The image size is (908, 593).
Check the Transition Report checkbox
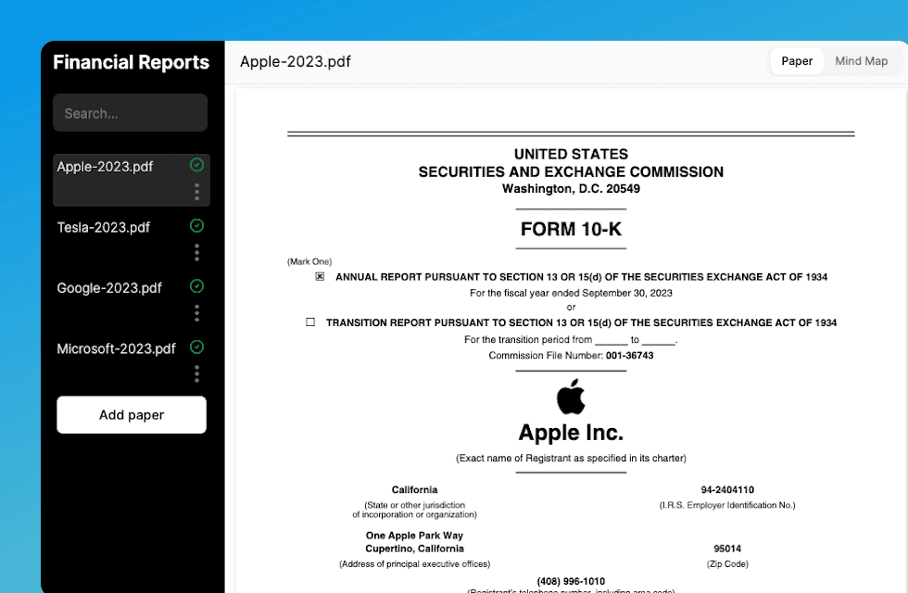[x=310, y=322]
